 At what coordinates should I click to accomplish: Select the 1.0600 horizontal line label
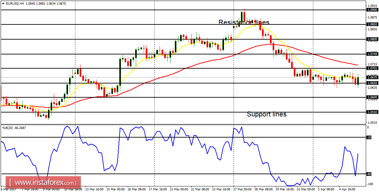(x=371, y=98)
